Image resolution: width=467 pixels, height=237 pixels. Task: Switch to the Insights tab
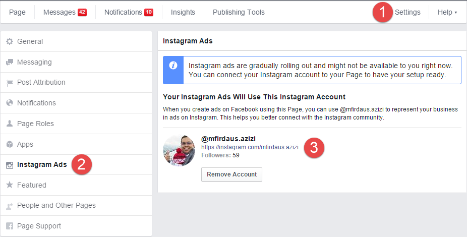tap(183, 12)
